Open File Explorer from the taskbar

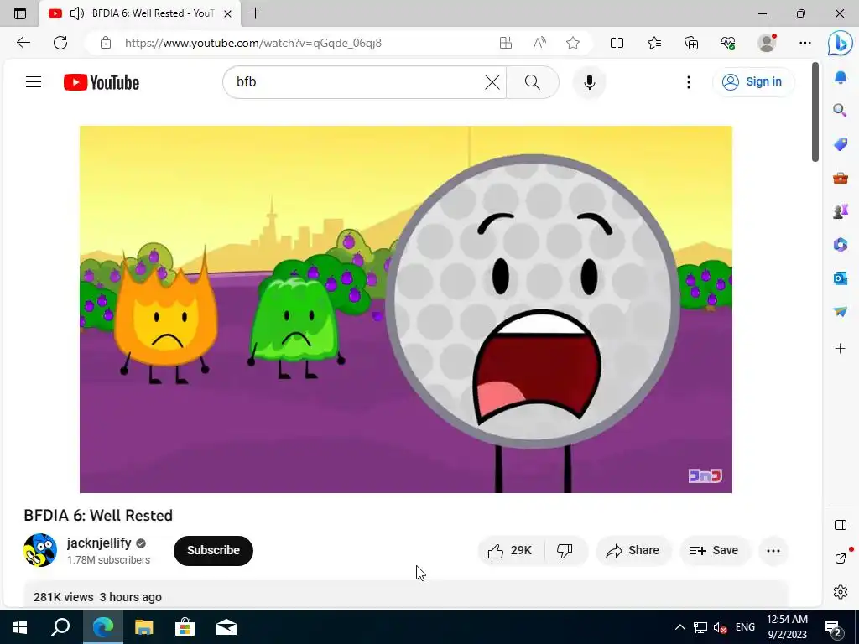pos(143,627)
